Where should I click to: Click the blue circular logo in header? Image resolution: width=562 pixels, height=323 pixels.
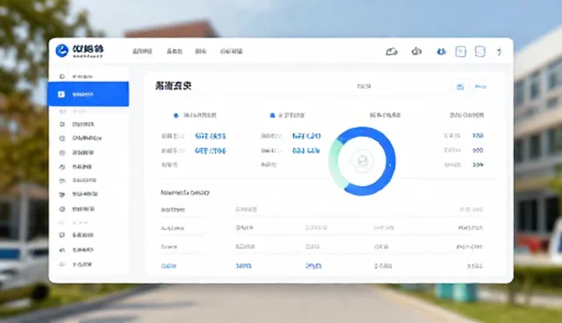pos(62,51)
